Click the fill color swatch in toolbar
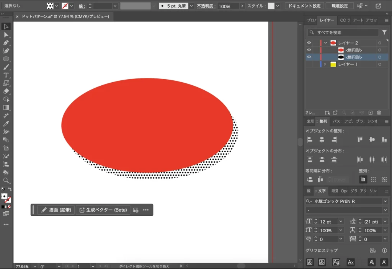392x269 pixels. tap(4, 196)
